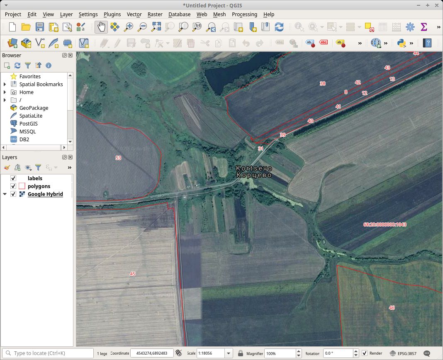Expand the Spatial Bookmarks node
The height and width of the screenshot is (360, 443).
click(5, 85)
